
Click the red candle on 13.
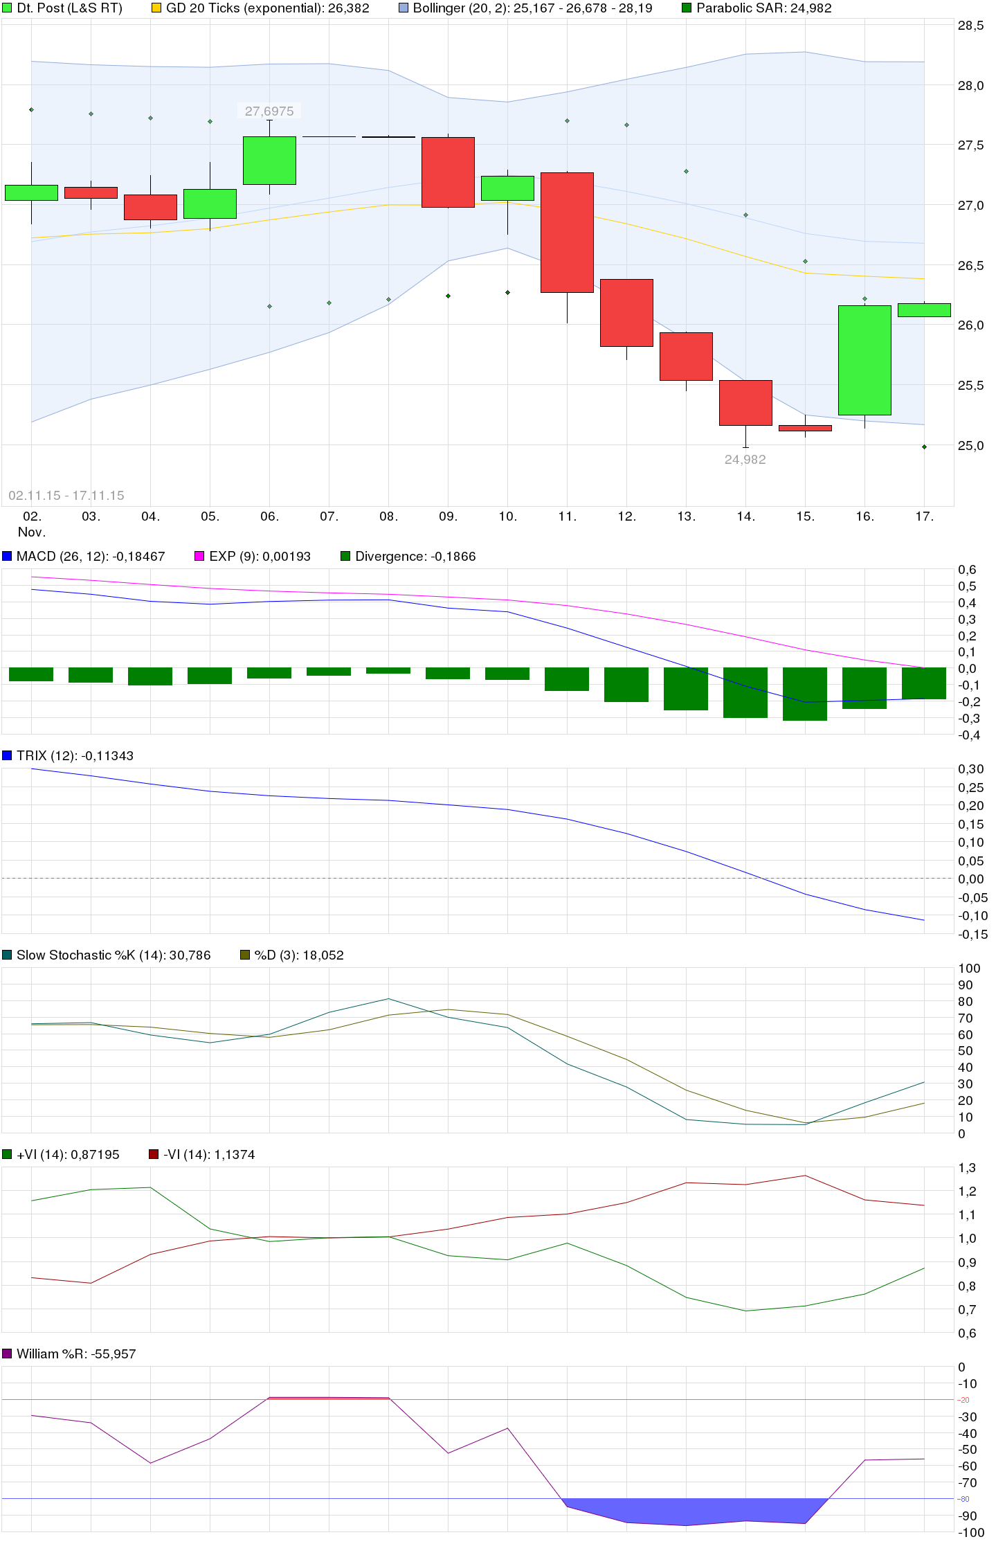[686, 356]
